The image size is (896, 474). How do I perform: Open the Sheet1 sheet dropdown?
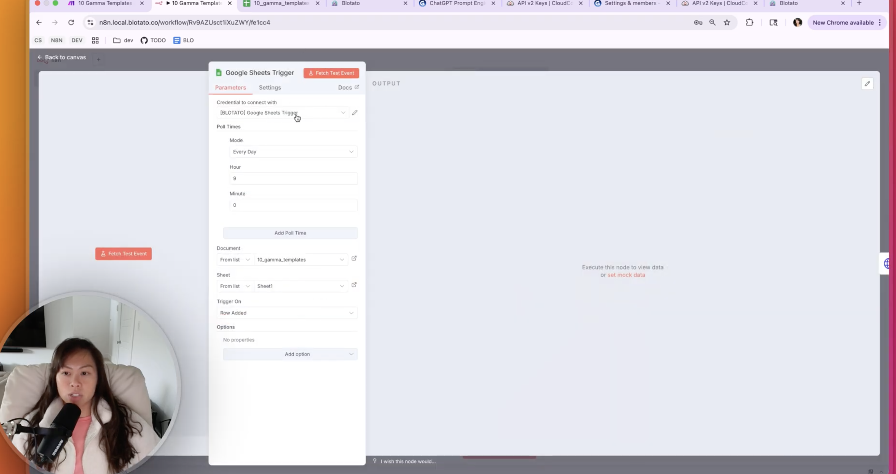(301, 286)
